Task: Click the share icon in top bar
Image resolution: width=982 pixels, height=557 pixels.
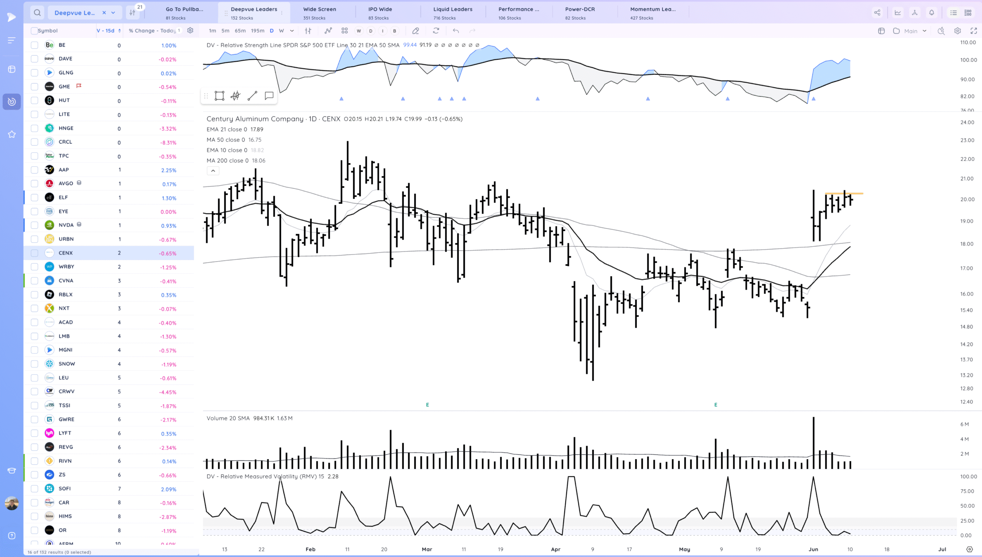Action: click(877, 13)
